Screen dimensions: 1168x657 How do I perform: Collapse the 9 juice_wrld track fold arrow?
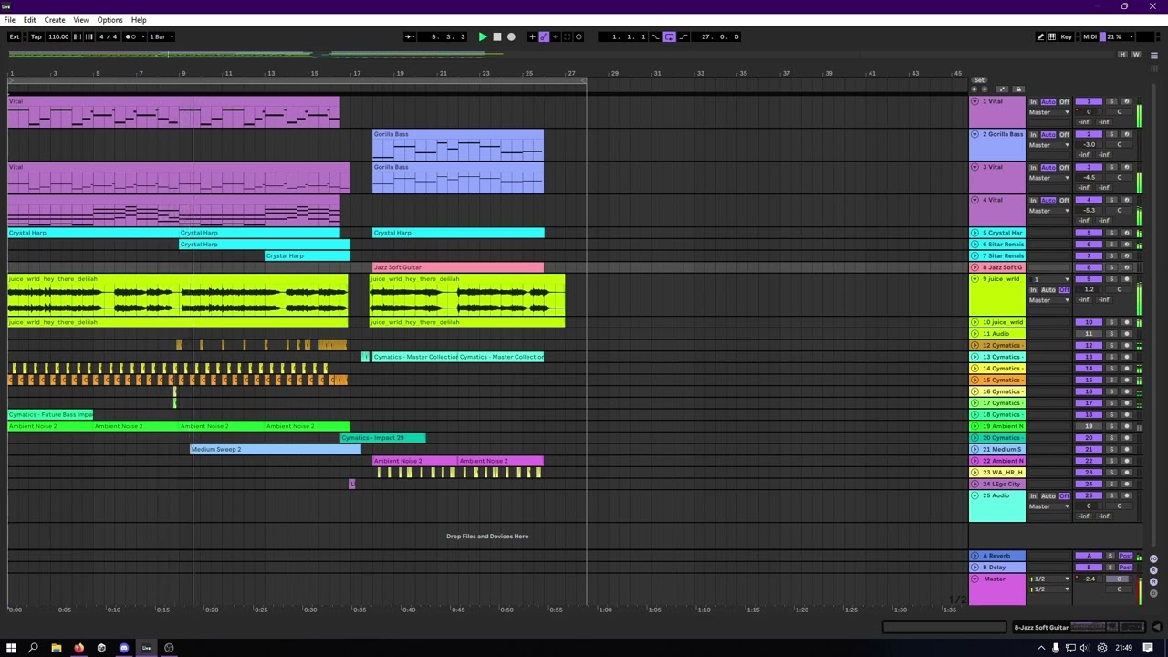tap(975, 278)
